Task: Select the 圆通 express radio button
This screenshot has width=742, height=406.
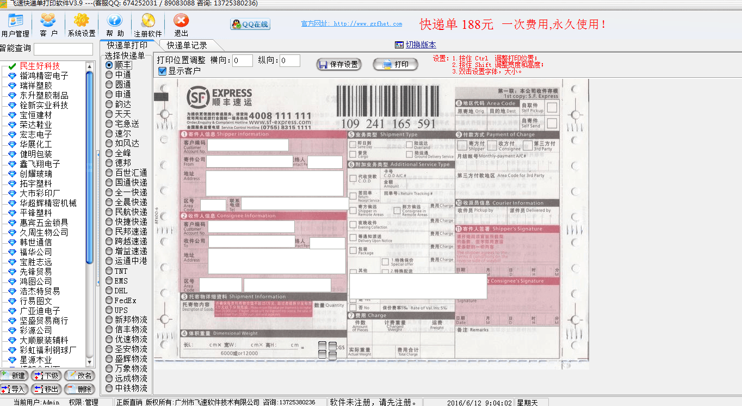Action: pos(109,84)
